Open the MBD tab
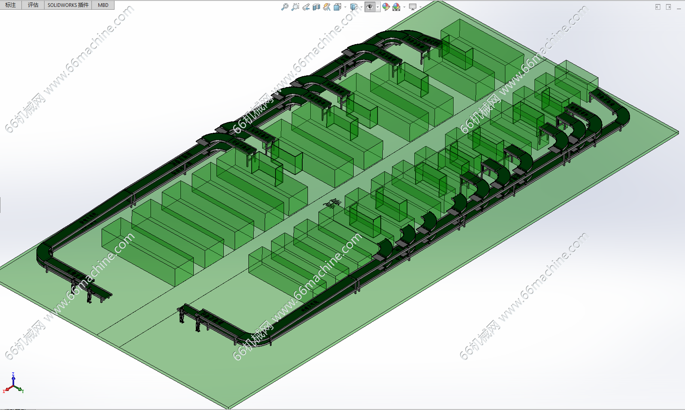685x410 pixels. click(x=103, y=5)
